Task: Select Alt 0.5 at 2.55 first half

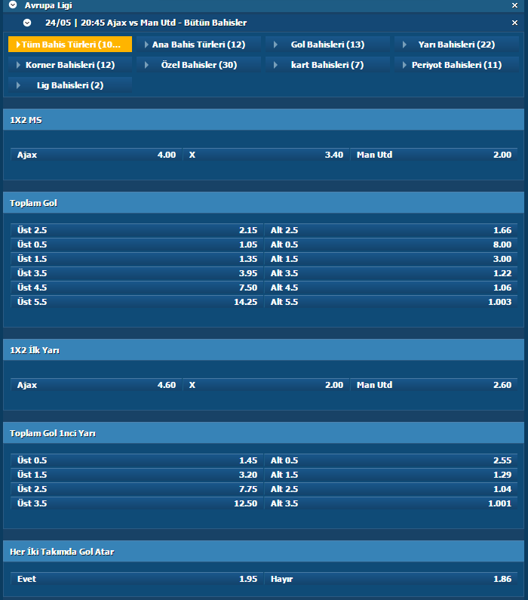Action: point(391,460)
